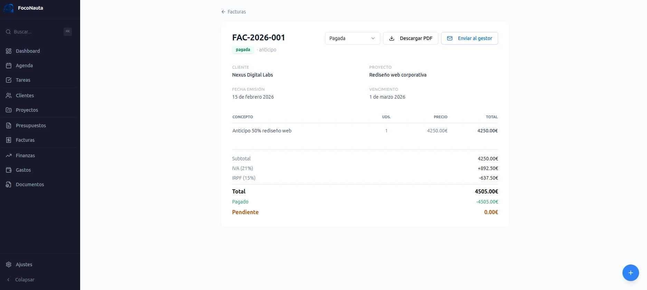Click the Clientes people icon
The image size is (647, 290).
point(9,96)
